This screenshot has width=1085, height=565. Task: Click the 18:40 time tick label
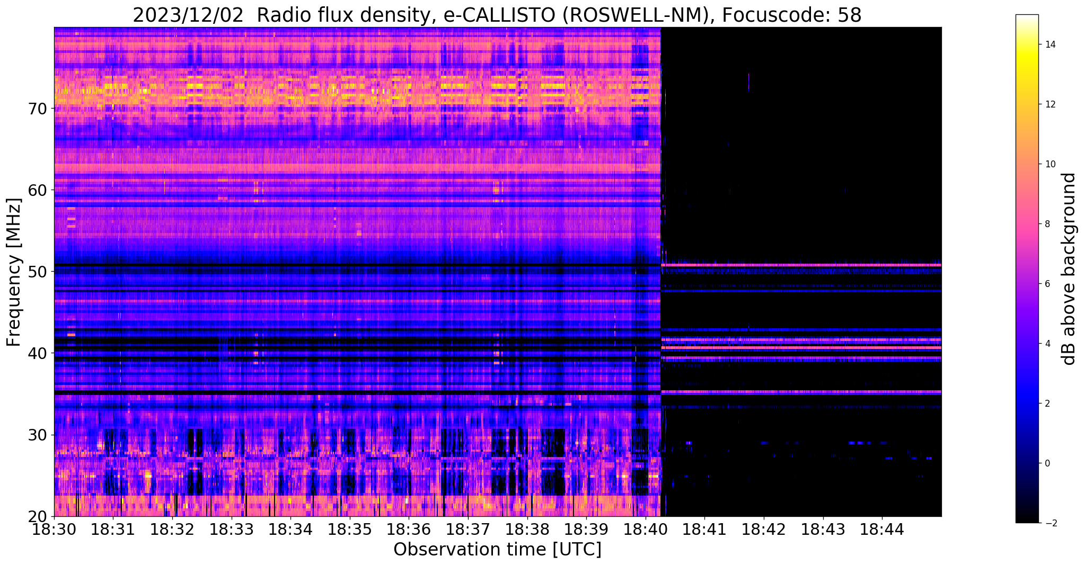point(646,529)
